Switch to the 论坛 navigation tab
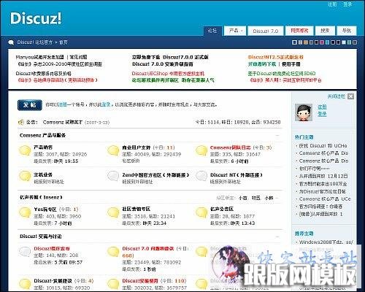The width and height of the screenshot is (365, 292). tap(212, 31)
